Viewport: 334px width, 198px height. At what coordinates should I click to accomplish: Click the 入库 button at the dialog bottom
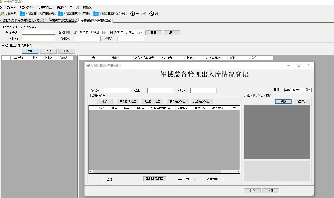[x=271, y=190]
